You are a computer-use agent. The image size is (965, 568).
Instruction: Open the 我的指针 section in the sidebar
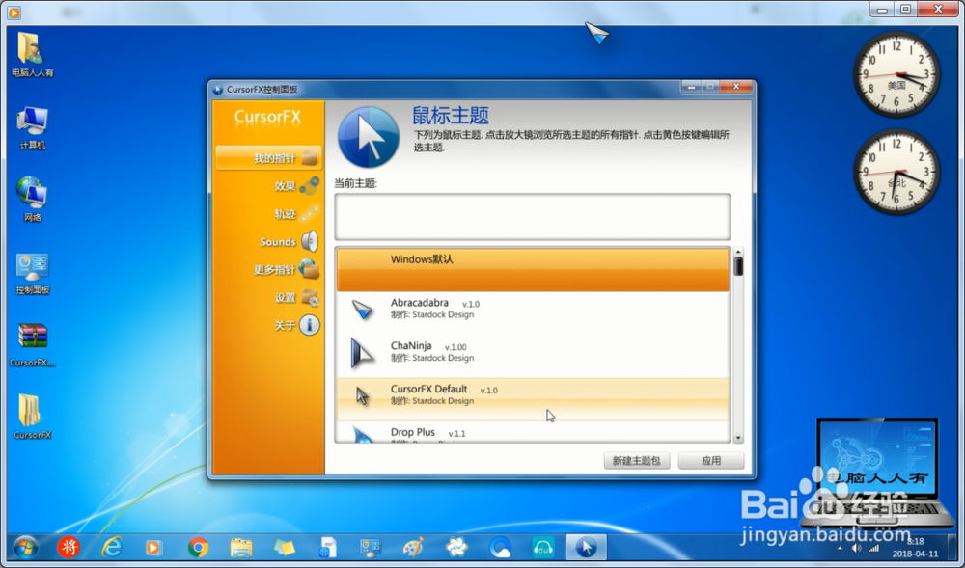click(268, 158)
